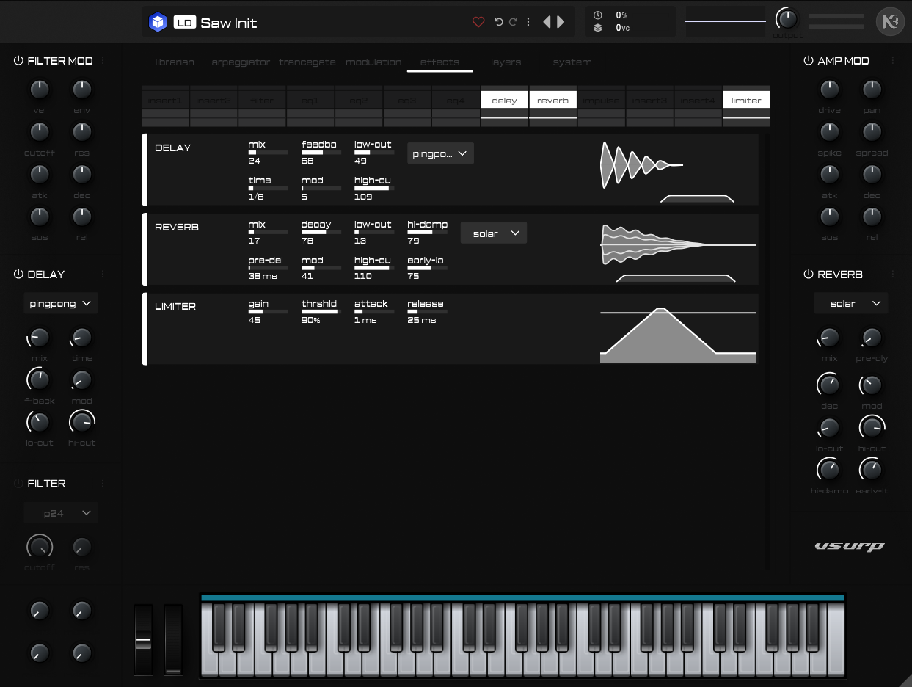The image size is (912, 687).
Task: Click the clock CPU usage icon
Action: tap(597, 15)
